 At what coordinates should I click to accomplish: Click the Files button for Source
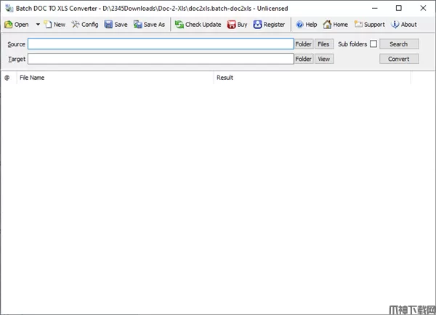(x=324, y=44)
